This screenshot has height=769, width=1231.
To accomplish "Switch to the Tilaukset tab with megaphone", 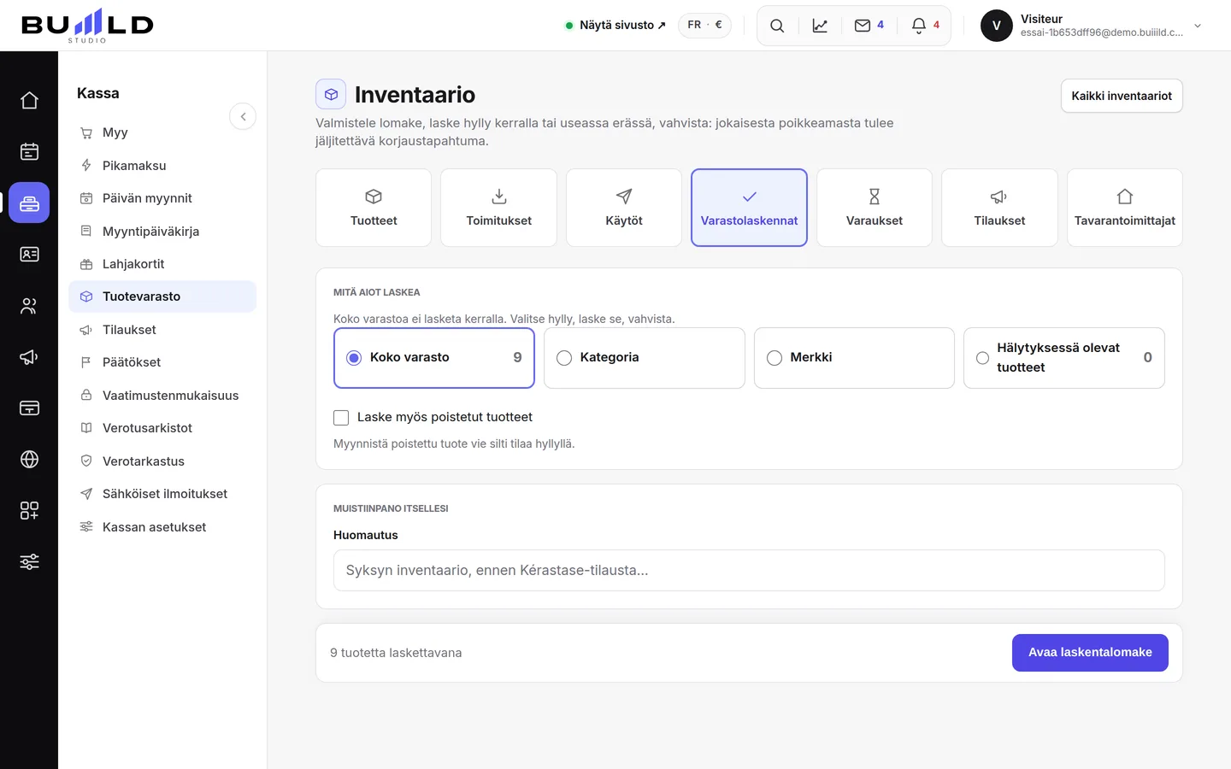I will (999, 208).
